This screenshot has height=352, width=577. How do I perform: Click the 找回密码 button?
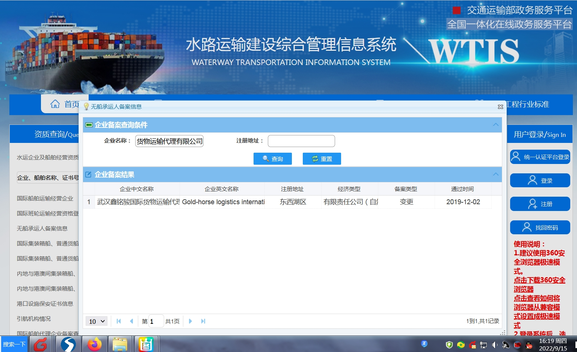(540, 227)
